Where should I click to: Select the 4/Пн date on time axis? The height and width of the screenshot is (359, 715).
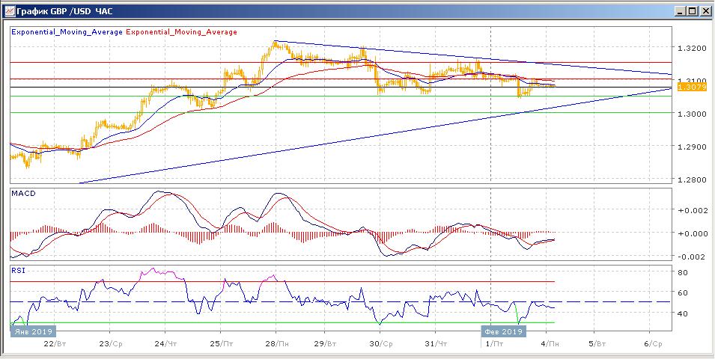[x=552, y=343]
